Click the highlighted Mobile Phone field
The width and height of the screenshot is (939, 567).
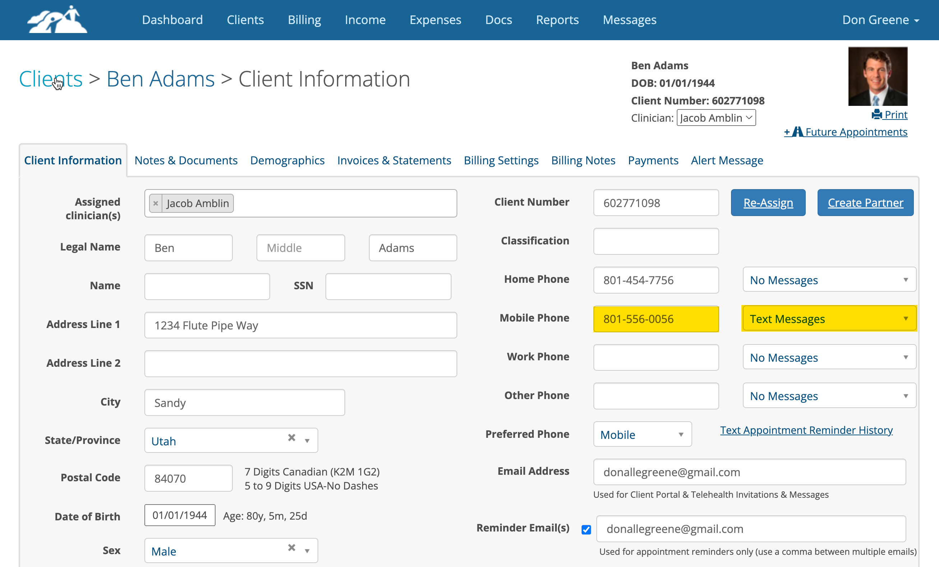pyautogui.click(x=656, y=319)
